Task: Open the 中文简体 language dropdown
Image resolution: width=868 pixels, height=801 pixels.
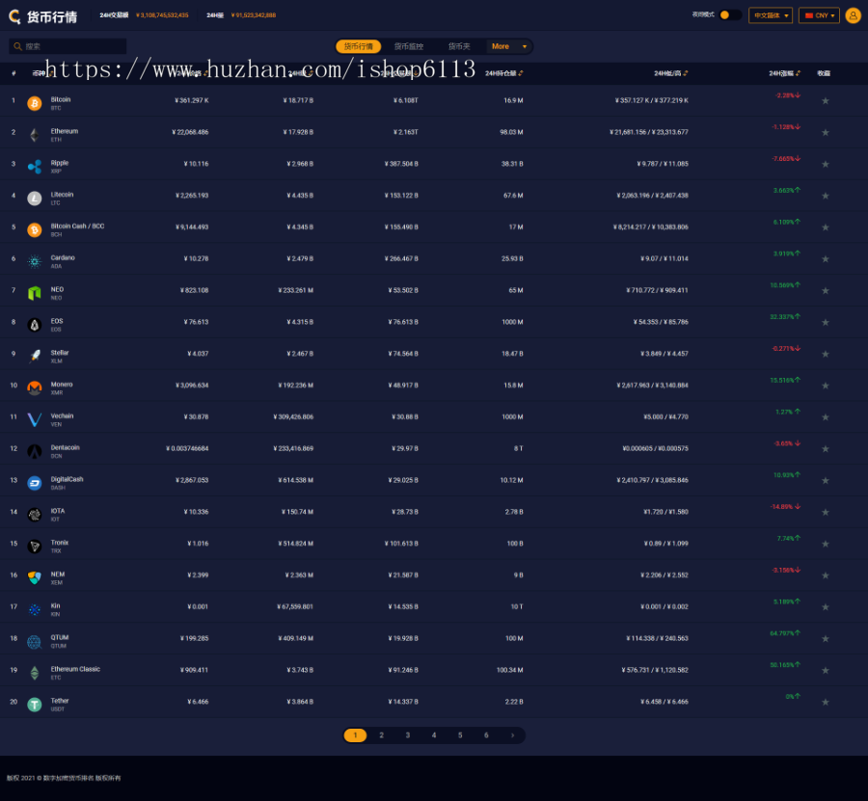Action: tap(771, 15)
